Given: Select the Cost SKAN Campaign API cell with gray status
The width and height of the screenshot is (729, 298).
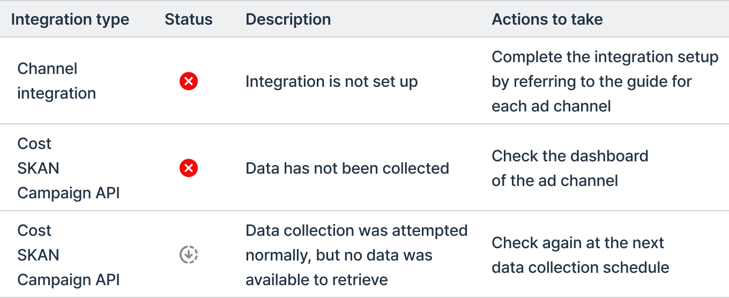Looking at the screenshot, I should (x=69, y=255).
